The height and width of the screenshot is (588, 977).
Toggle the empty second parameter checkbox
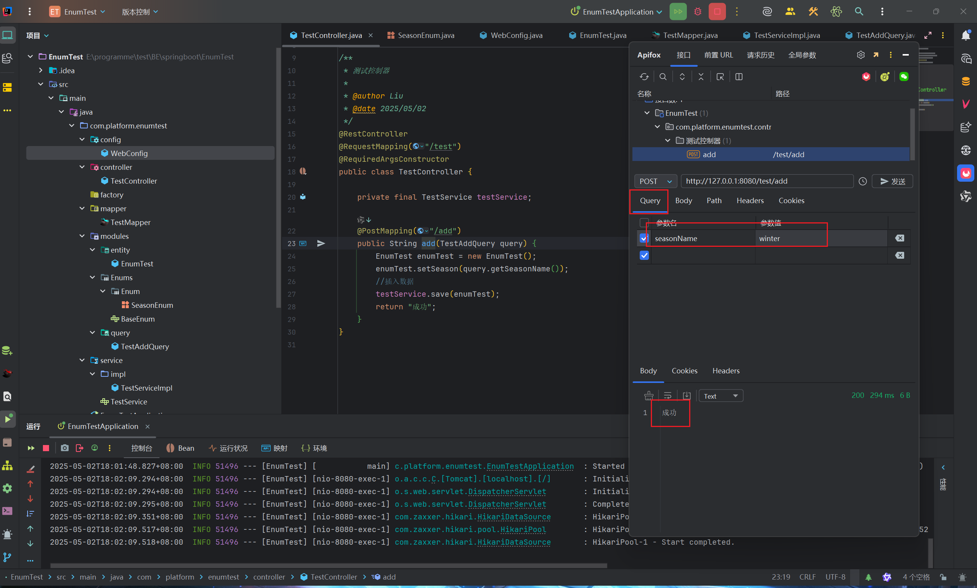[x=644, y=256]
